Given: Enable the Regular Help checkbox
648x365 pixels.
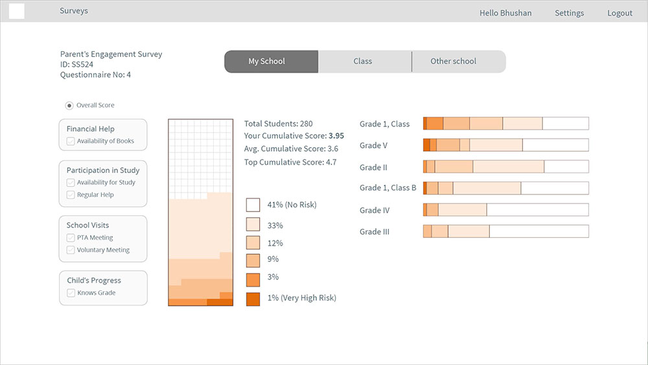Looking at the screenshot, I should click(x=71, y=194).
